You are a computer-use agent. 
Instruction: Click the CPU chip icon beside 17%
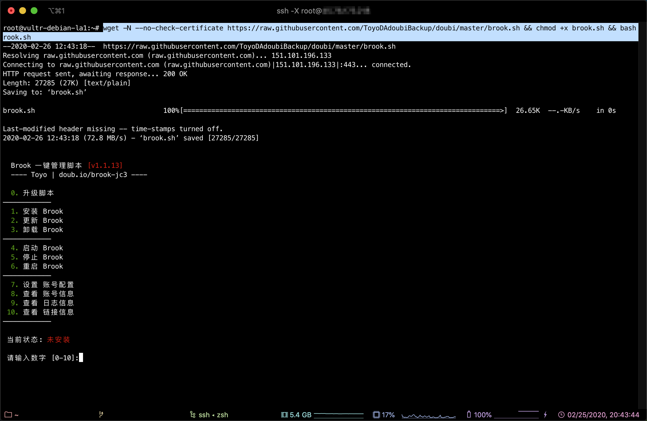point(376,415)
